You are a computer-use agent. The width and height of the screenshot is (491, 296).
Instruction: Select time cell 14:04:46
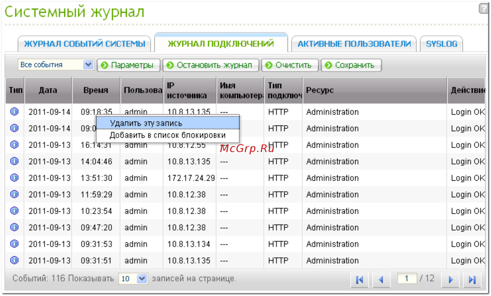click(x=96, y=161)
